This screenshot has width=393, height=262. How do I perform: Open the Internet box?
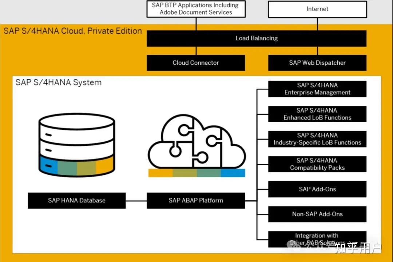[317, 9]
